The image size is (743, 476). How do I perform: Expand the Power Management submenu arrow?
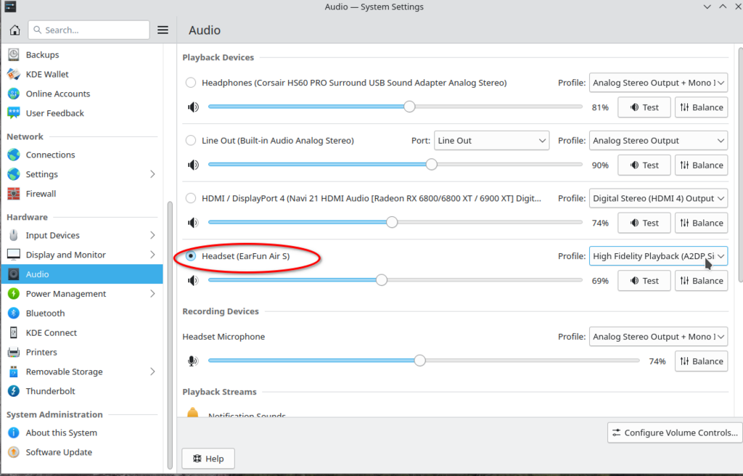[152, 294]
